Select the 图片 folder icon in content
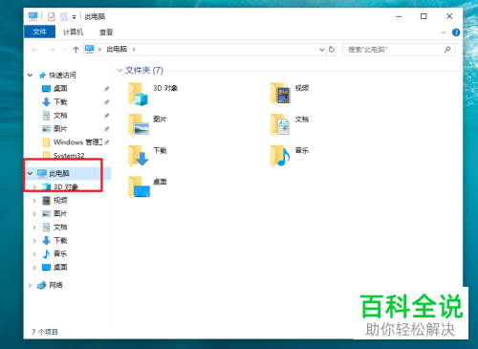This screenshot has width=478, height=349. pos(139,124)
